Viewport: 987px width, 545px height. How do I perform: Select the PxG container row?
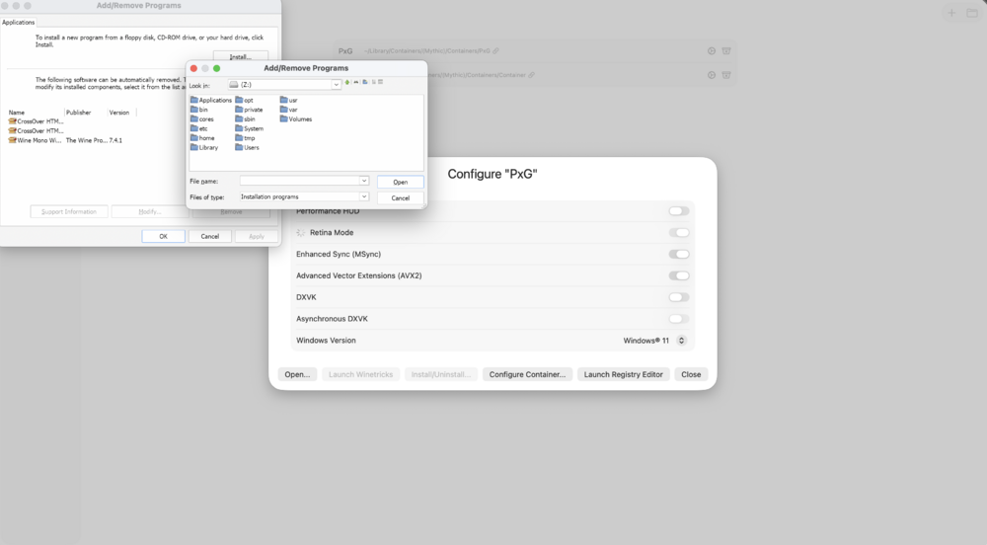(534, 51)
